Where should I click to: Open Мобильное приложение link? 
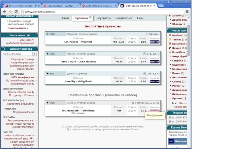tap(20, 43)
